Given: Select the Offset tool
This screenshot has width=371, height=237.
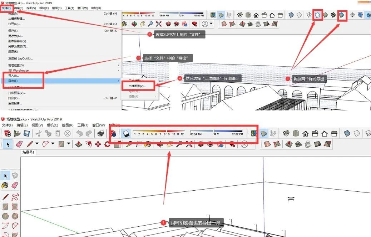Looking at the screenshot, I should 89,144.
